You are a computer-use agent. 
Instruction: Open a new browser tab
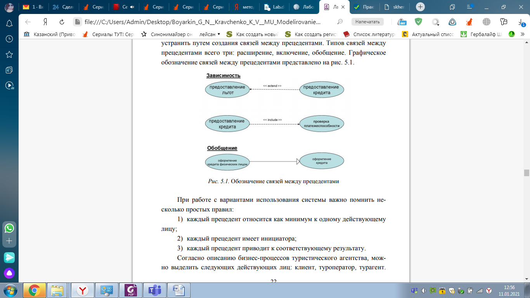click(420, 7)
